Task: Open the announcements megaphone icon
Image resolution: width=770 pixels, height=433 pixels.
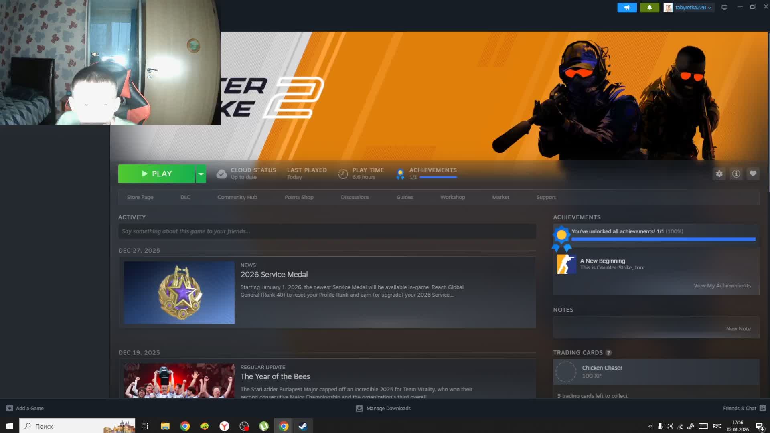Action: tap(627, 8)
